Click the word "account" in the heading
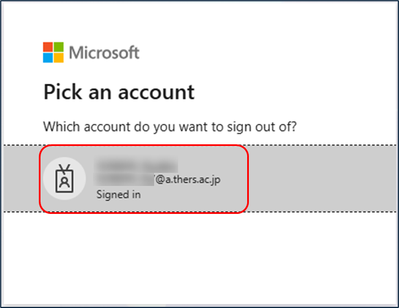 pyautogui.click(x=156, y=92)
